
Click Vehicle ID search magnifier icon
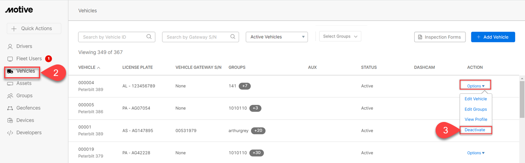coord(149,37)
